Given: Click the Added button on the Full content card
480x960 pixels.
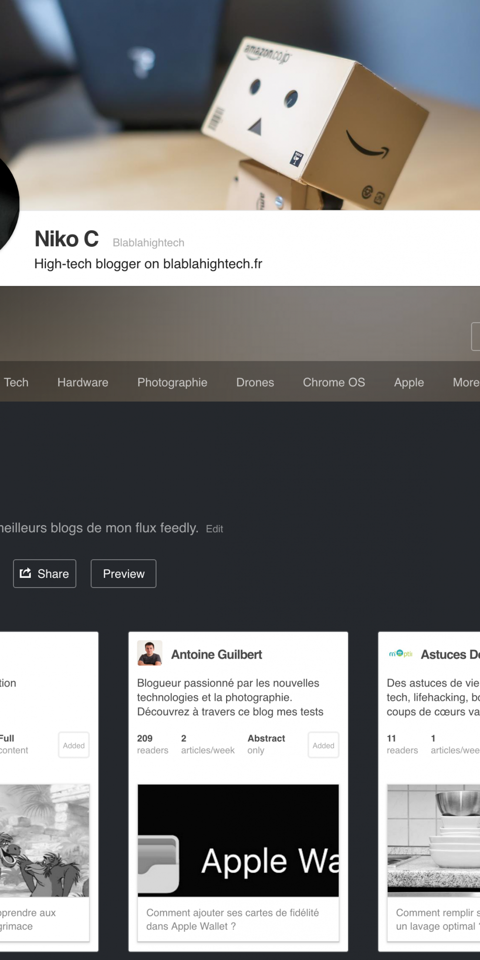Looking at the screenshot, I should 74,745.
